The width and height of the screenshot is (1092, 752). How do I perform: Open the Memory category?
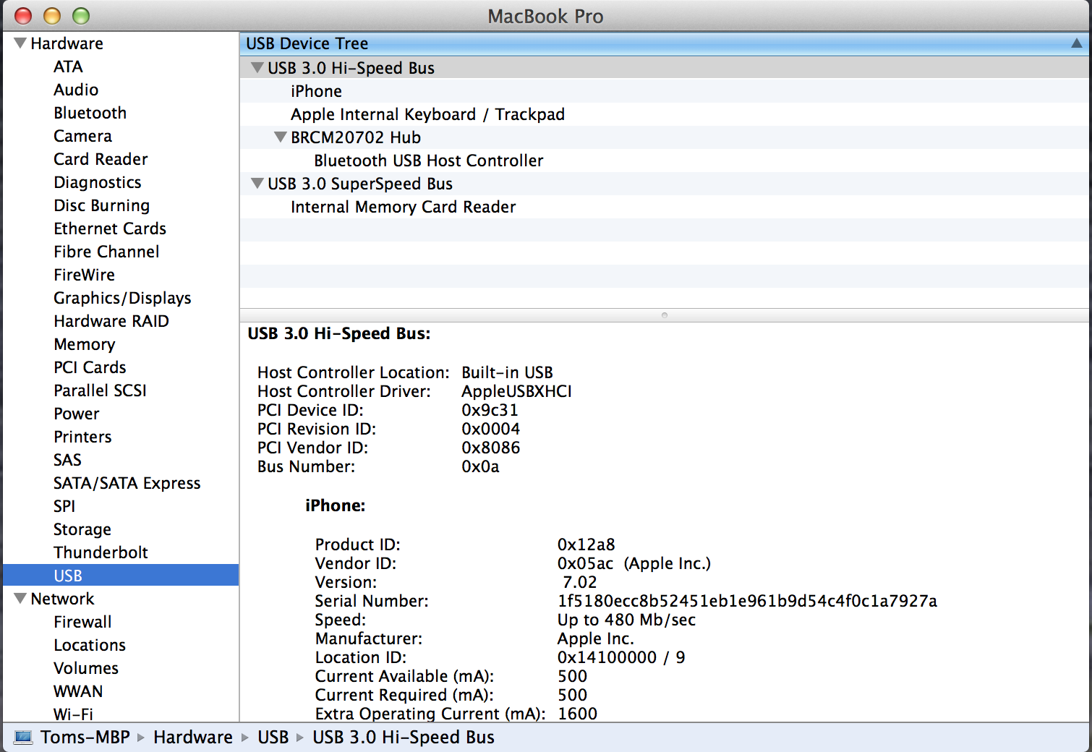pyautogui.click(x=85, y=344)
